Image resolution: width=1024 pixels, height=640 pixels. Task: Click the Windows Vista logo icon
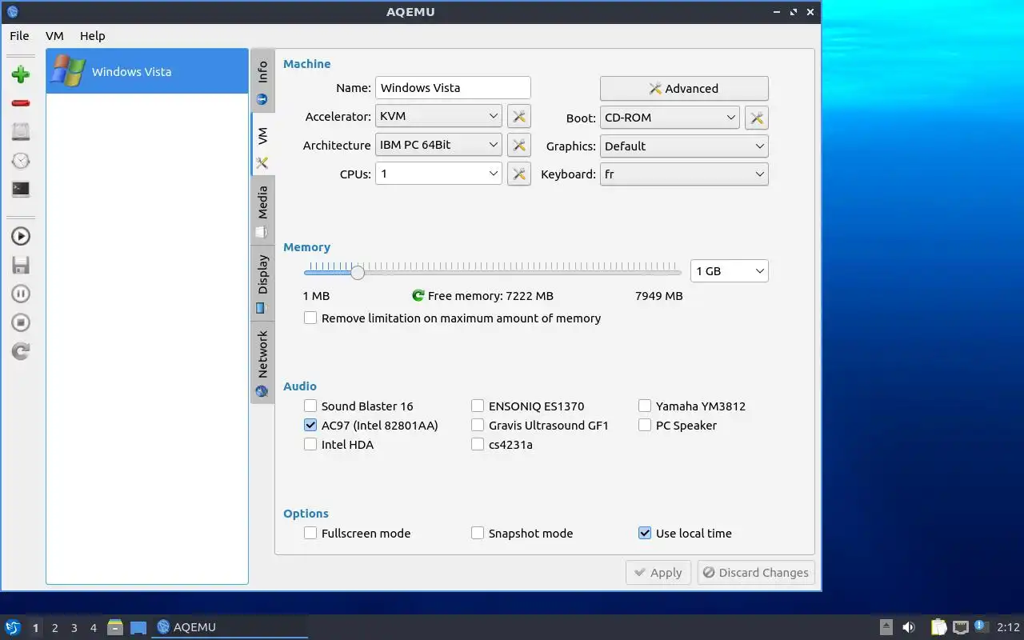68,71
